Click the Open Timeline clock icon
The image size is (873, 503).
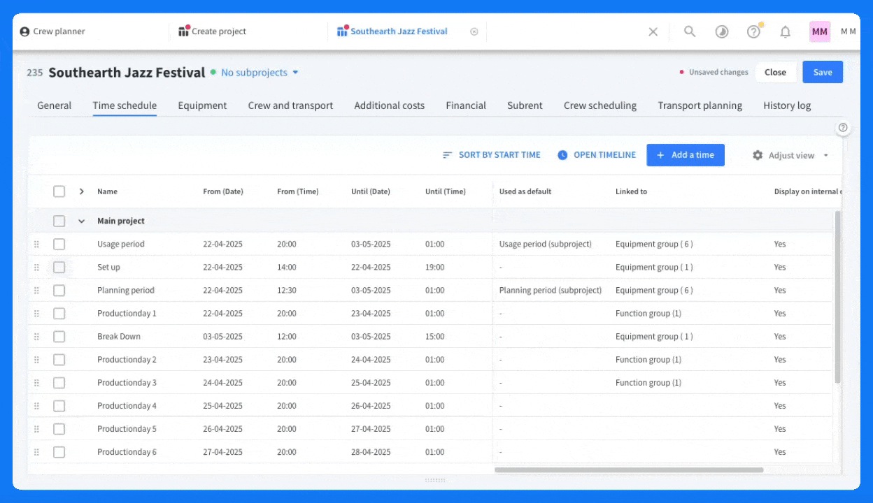[x=562, y=155]
